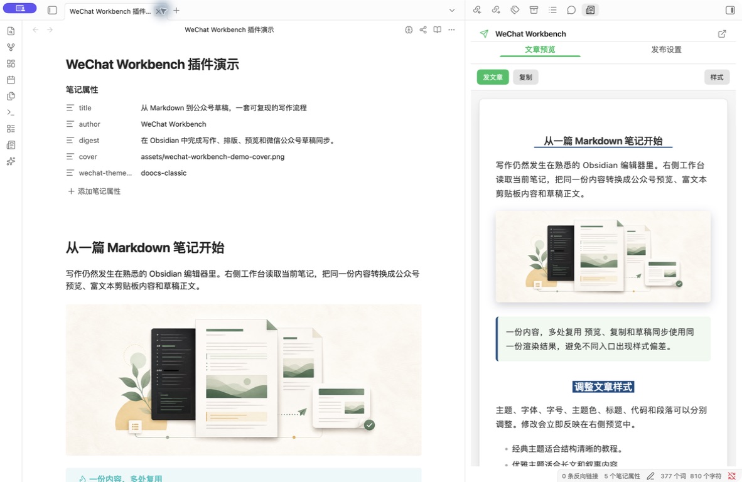This screenshot has height=482, width=742.
Task: Edit the title property value field
Action: [280, 108]
